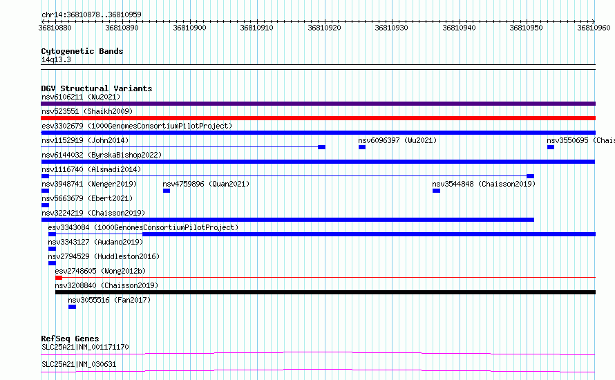The image size is (615, 380).
Task: Click ruler position 36810900
Action: 189,28
